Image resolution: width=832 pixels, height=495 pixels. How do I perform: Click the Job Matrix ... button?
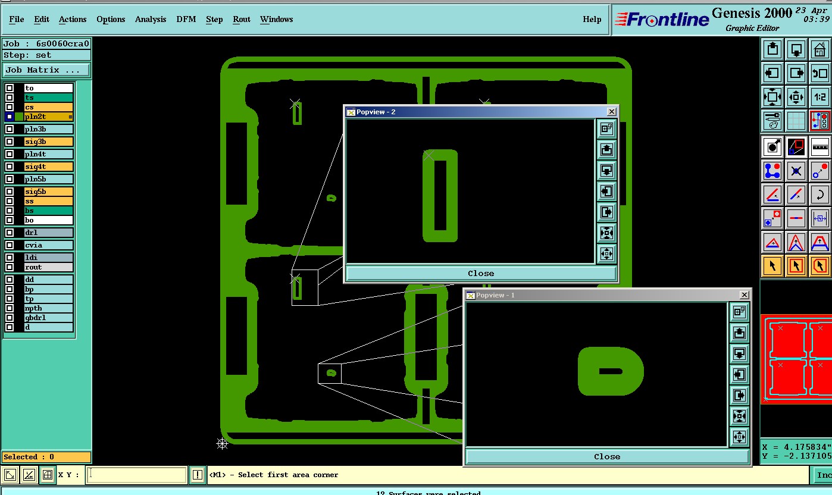(x=46, y=70)
